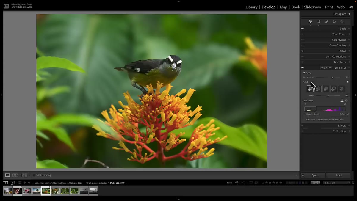
Task: Expand the Refine disclosure triangle
Action: click(x=347, y=114)
